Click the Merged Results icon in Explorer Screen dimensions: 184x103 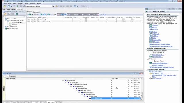(x=6, y=29)
